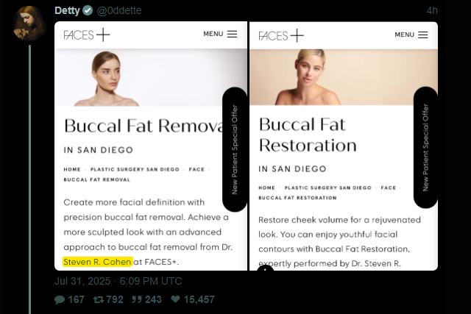Image resolution: width=471 pixels, height=314 pixels.
Task: Click the verified badge next to Detty
Action: [x=88, y=10]
